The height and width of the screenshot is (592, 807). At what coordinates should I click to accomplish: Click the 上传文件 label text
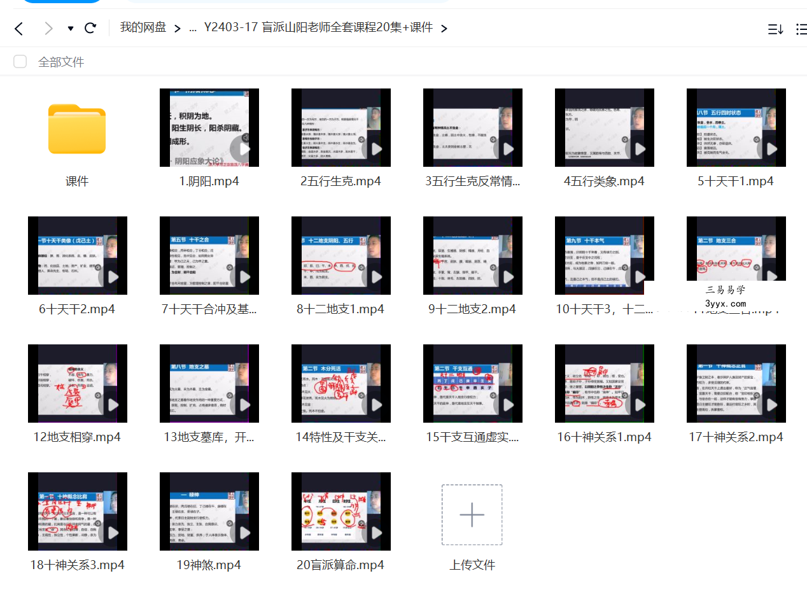[472, 565]
